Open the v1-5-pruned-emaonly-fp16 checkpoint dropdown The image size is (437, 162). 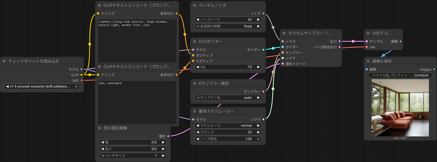(x=42, y=86)
